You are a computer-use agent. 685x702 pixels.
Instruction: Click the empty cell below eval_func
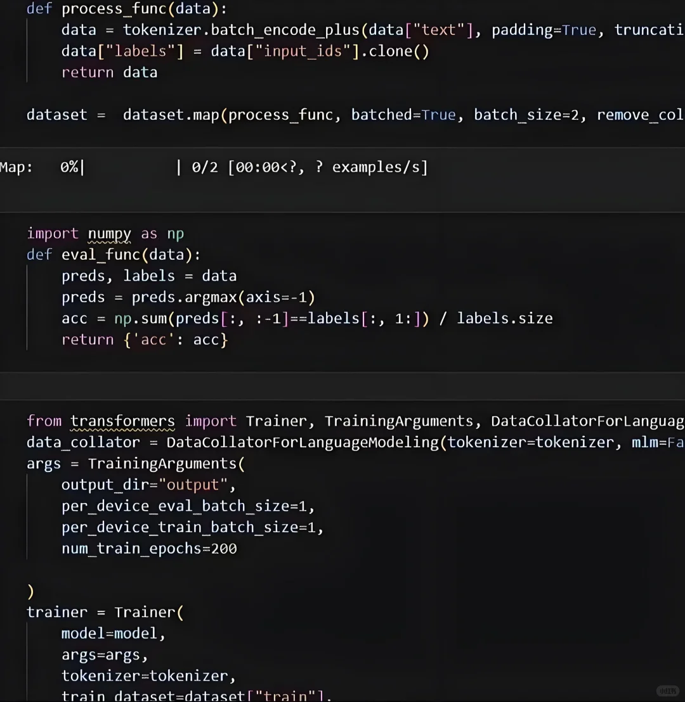[x=342, y=386]
